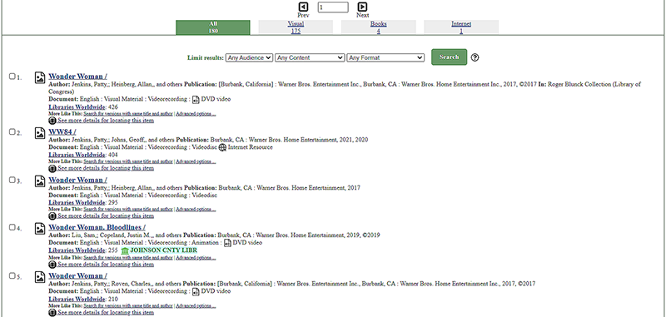The height and width of the screenshot is (317, 666).
Task: Open the Any Content dropdown
Action: (310, 57)
